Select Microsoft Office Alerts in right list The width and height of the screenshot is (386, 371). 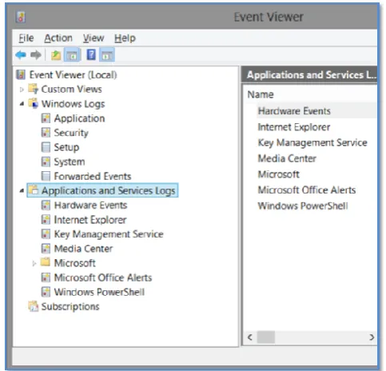pos(307,190)
